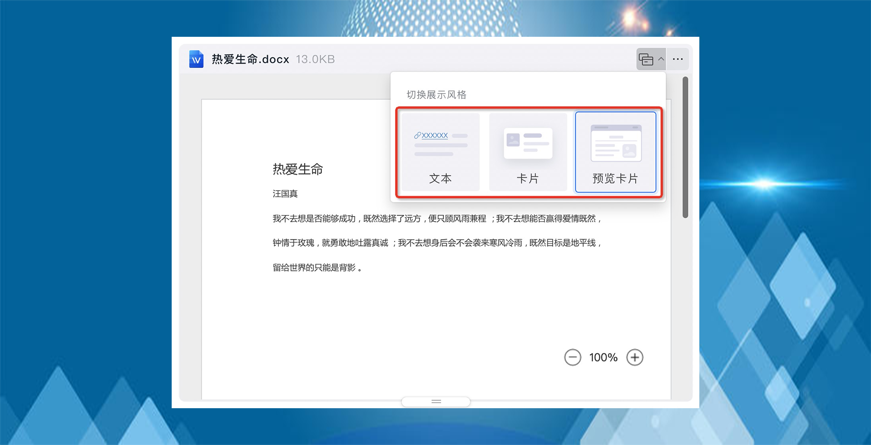Viewport: 871px width, 445px height.
Task: Click the 卡片 style thumbnail icon
Action: coord(528,142)
